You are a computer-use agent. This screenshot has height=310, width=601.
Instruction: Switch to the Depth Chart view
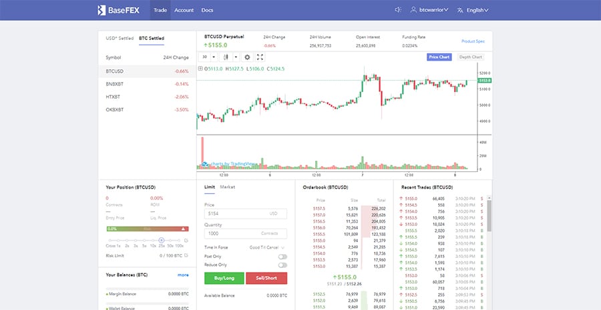pos(470,57)
